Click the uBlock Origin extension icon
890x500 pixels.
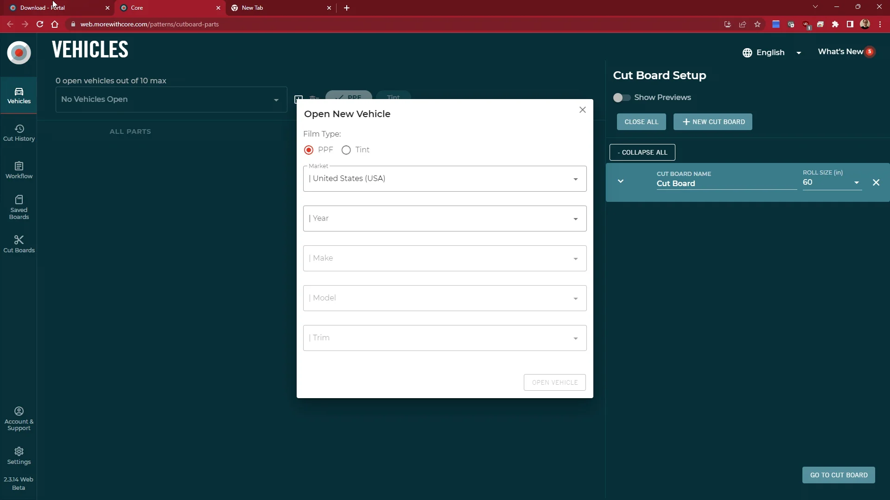click(x=806, y=25)
